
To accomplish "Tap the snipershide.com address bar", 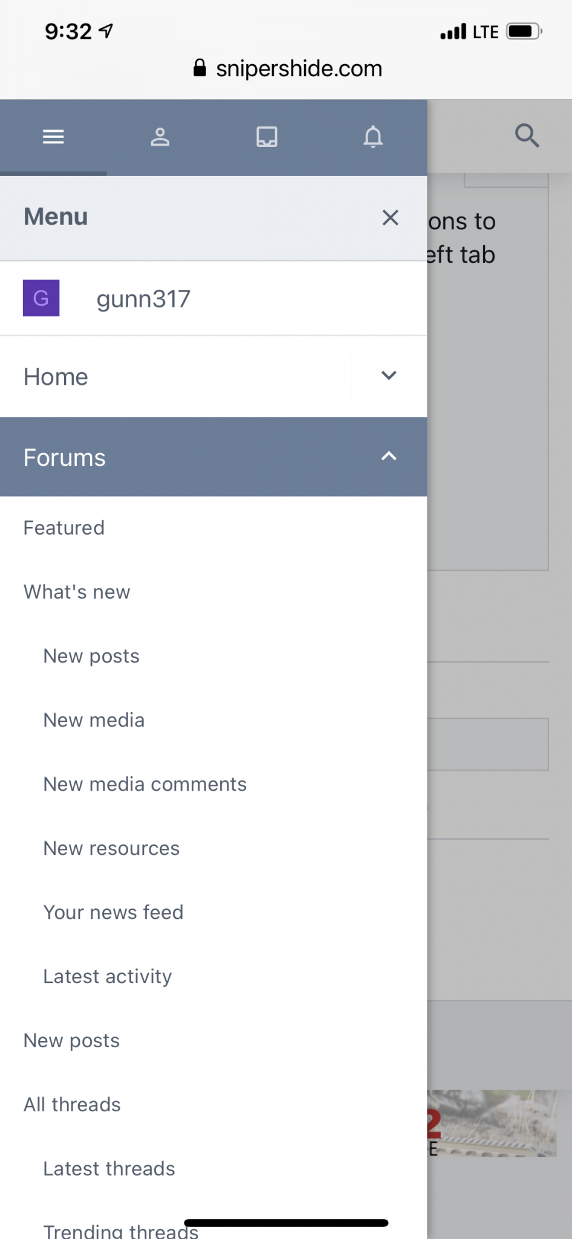I will [288, 68].
